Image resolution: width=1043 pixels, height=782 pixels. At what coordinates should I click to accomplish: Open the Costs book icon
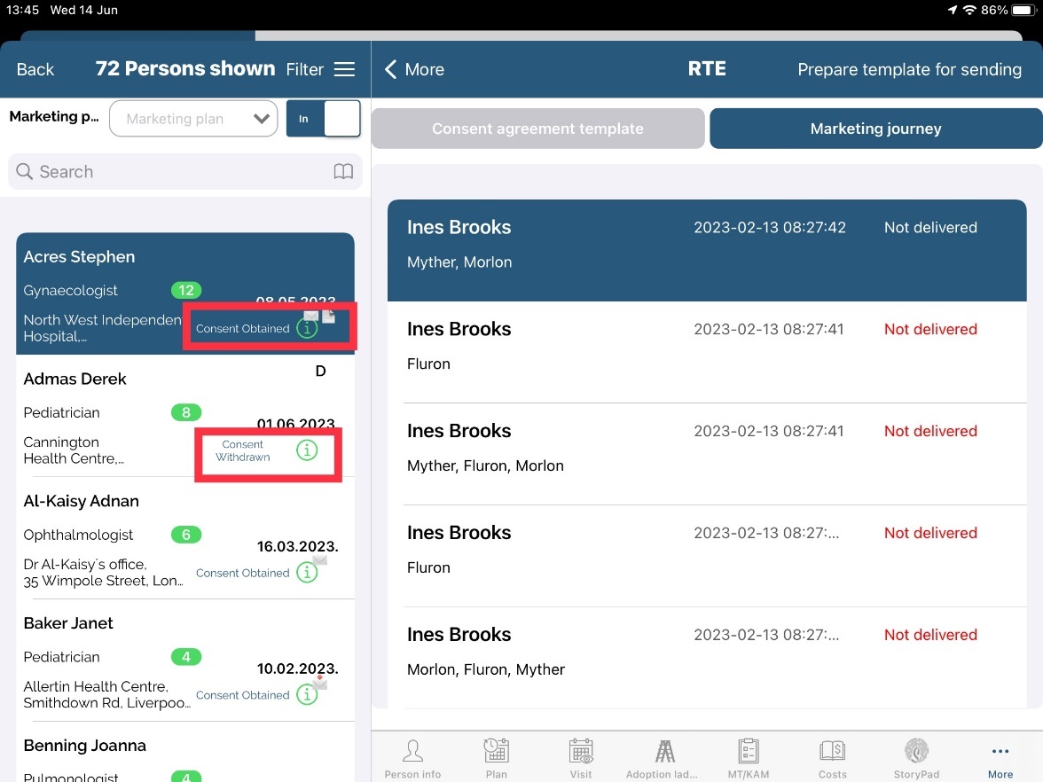click(x=833, y=752)
